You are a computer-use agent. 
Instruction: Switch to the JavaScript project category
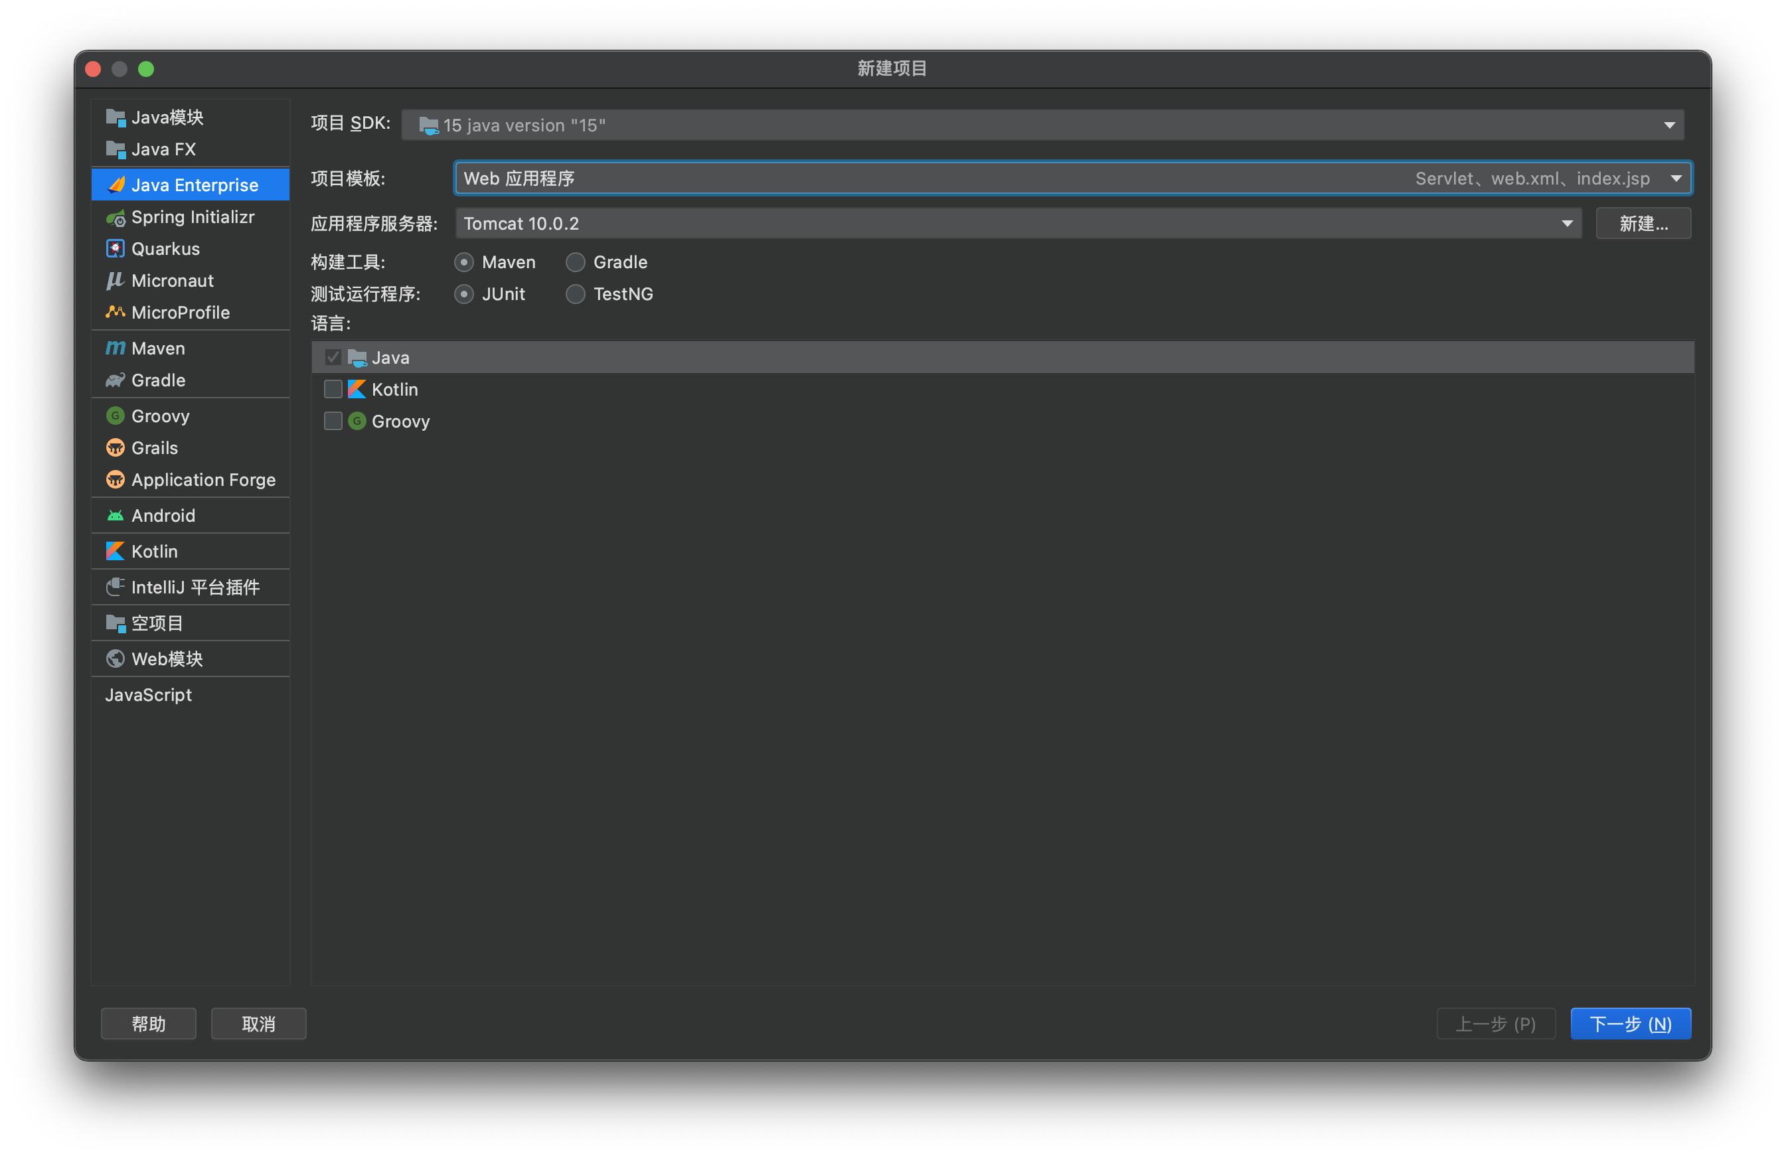[x=149, y=694]
